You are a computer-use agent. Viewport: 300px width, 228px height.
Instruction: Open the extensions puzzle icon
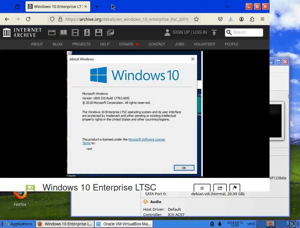tap(252, 19)
